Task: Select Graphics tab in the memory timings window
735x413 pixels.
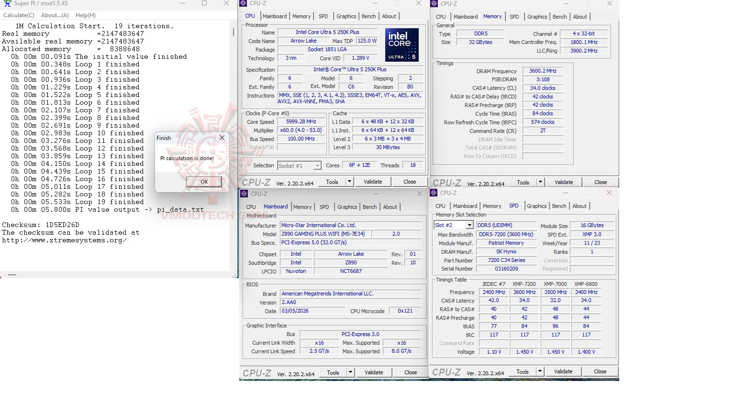Action: click(x=537, y=17)
